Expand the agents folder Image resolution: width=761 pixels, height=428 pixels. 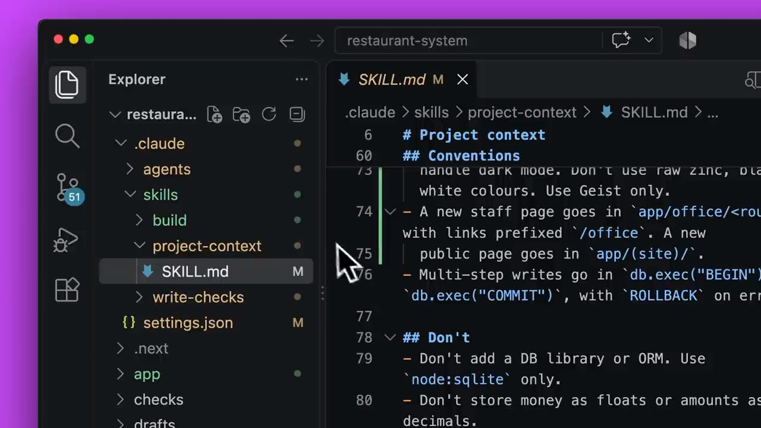tap(130, 169)
